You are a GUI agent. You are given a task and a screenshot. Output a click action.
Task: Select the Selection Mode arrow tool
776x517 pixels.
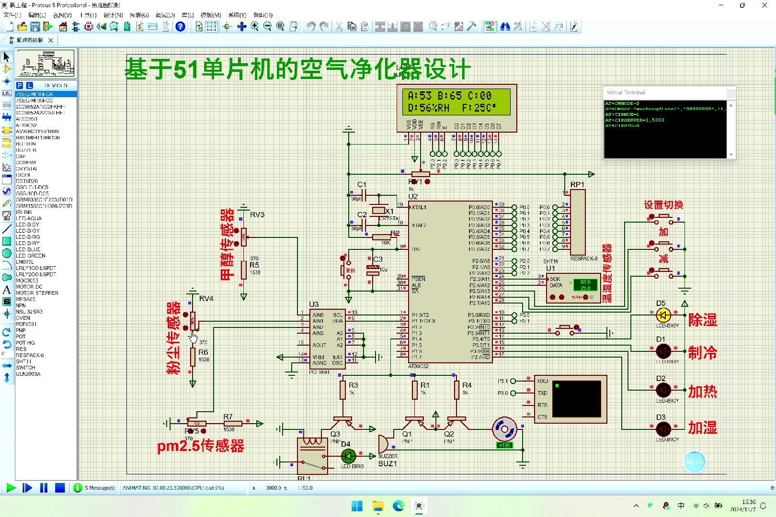[6, 56]
